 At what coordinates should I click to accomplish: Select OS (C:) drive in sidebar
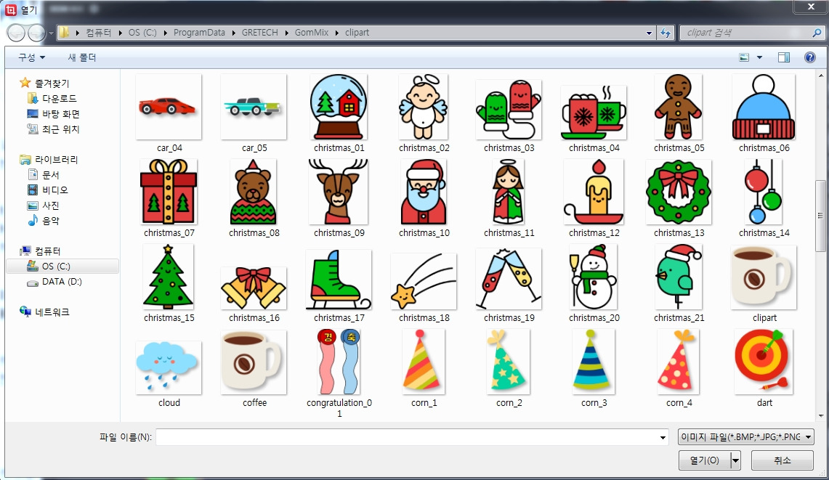point(62,266)
